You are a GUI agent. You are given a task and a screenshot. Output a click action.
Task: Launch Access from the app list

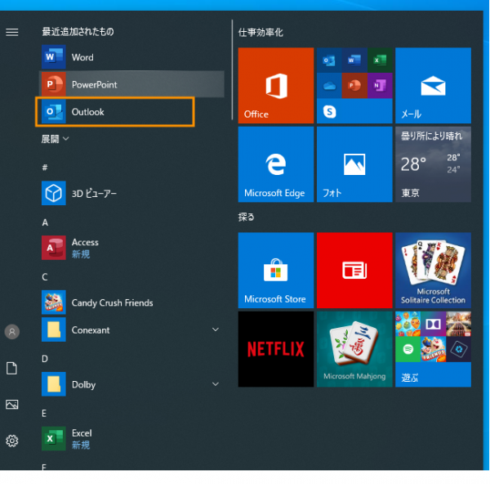pyautogui.click(x=131, y=248)
